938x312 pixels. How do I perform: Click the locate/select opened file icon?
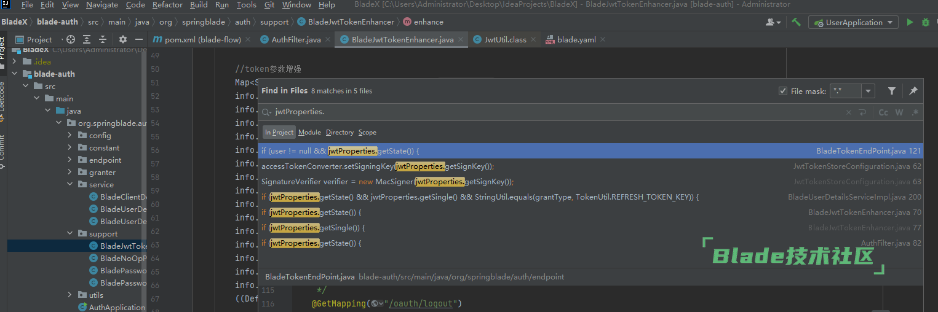71,39
